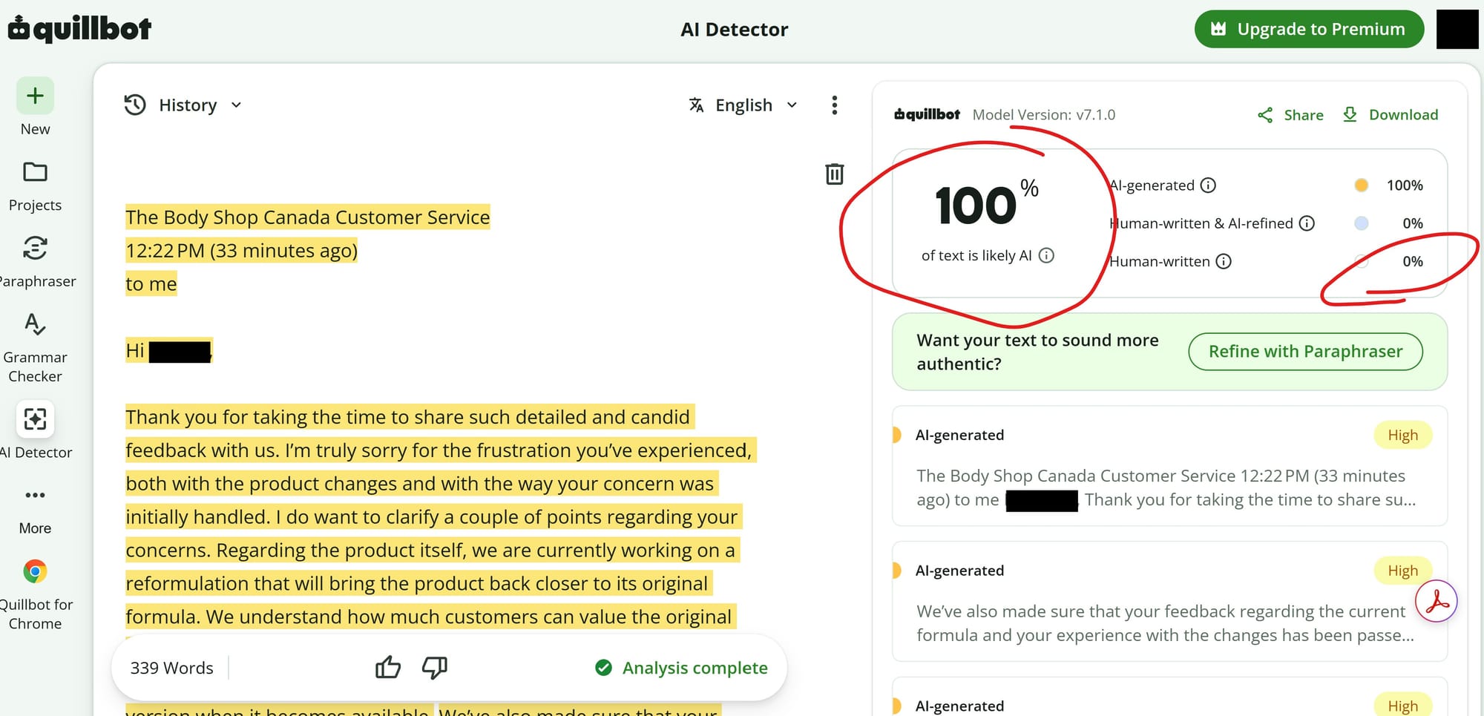The image size is (1484, 716).
Task: Click the orange AI-generated color dot
Action: pos(1361,185)
